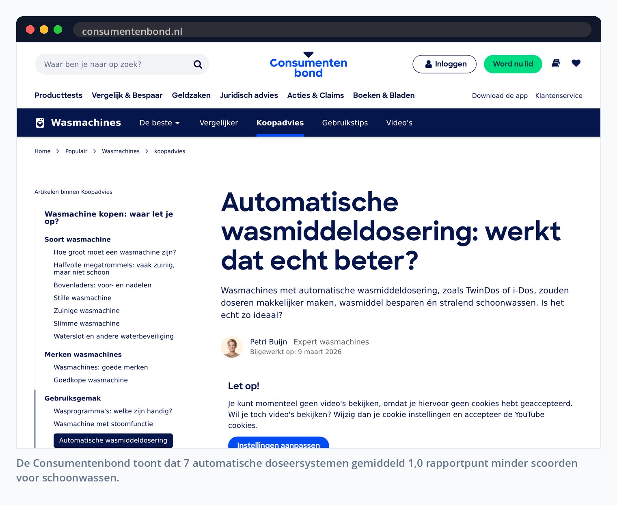
Task: Open 'Wasmachine kopen: waar let je op?'
Action: (109, 218)
